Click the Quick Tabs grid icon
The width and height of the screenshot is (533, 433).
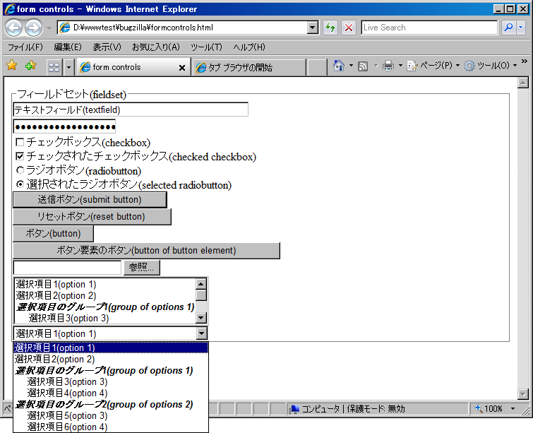[54, 67]
